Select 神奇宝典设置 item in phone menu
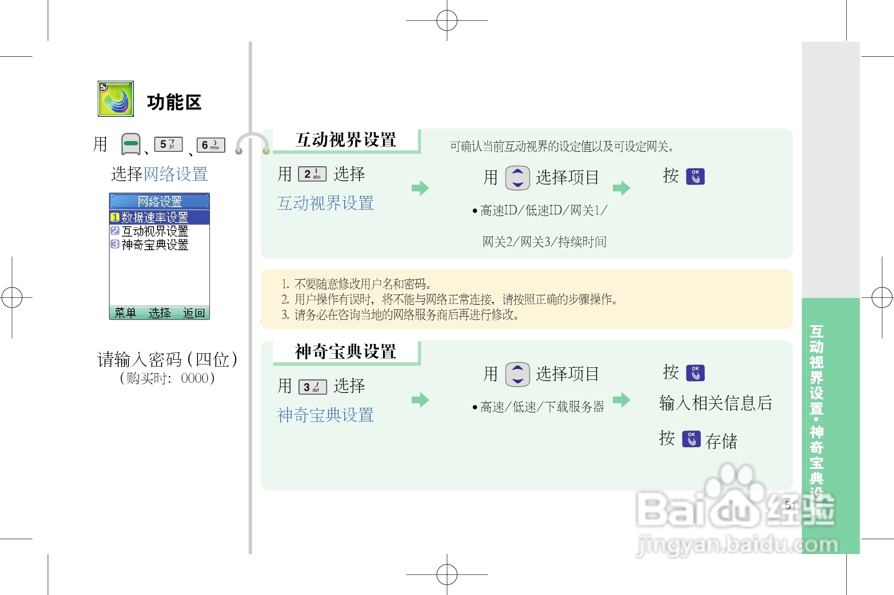The width and height of the screenshot is (894, 595). (x=155, y=245)
